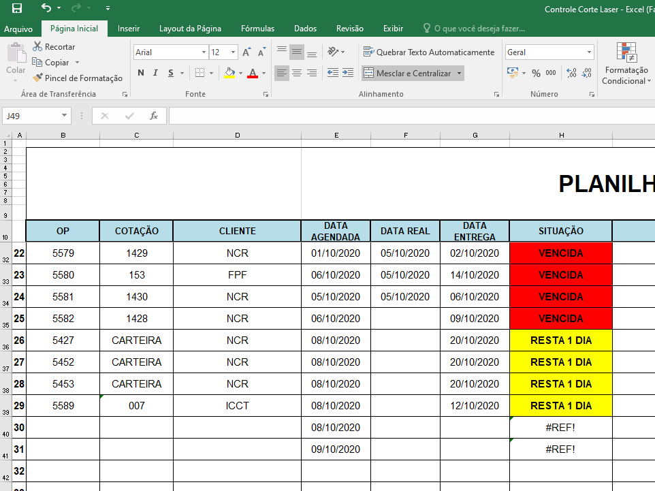Open Número group dialog launcher

(592, 95)
